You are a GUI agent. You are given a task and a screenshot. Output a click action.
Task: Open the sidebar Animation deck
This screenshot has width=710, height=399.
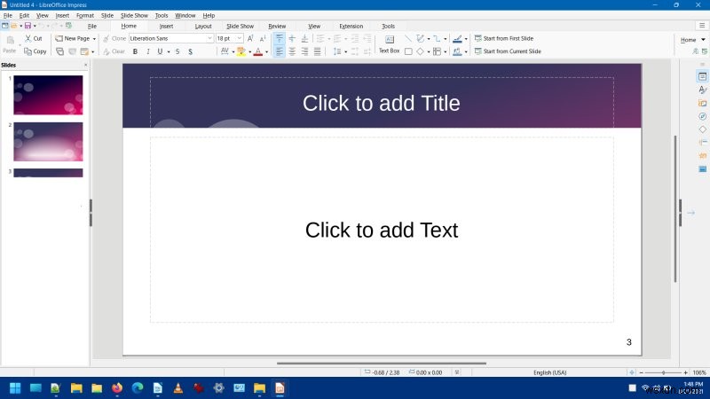click(702, 156)
